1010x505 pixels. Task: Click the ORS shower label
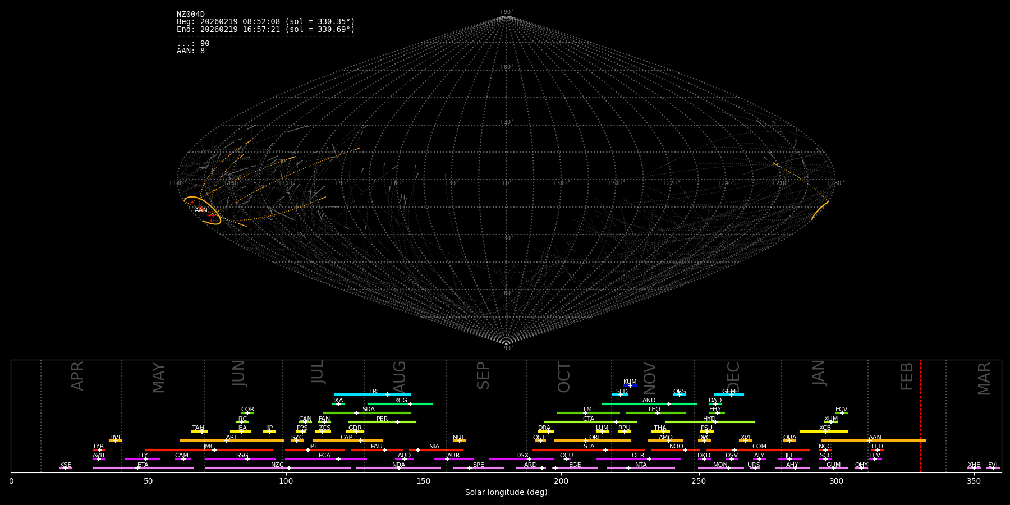click(x=680, y=392)
